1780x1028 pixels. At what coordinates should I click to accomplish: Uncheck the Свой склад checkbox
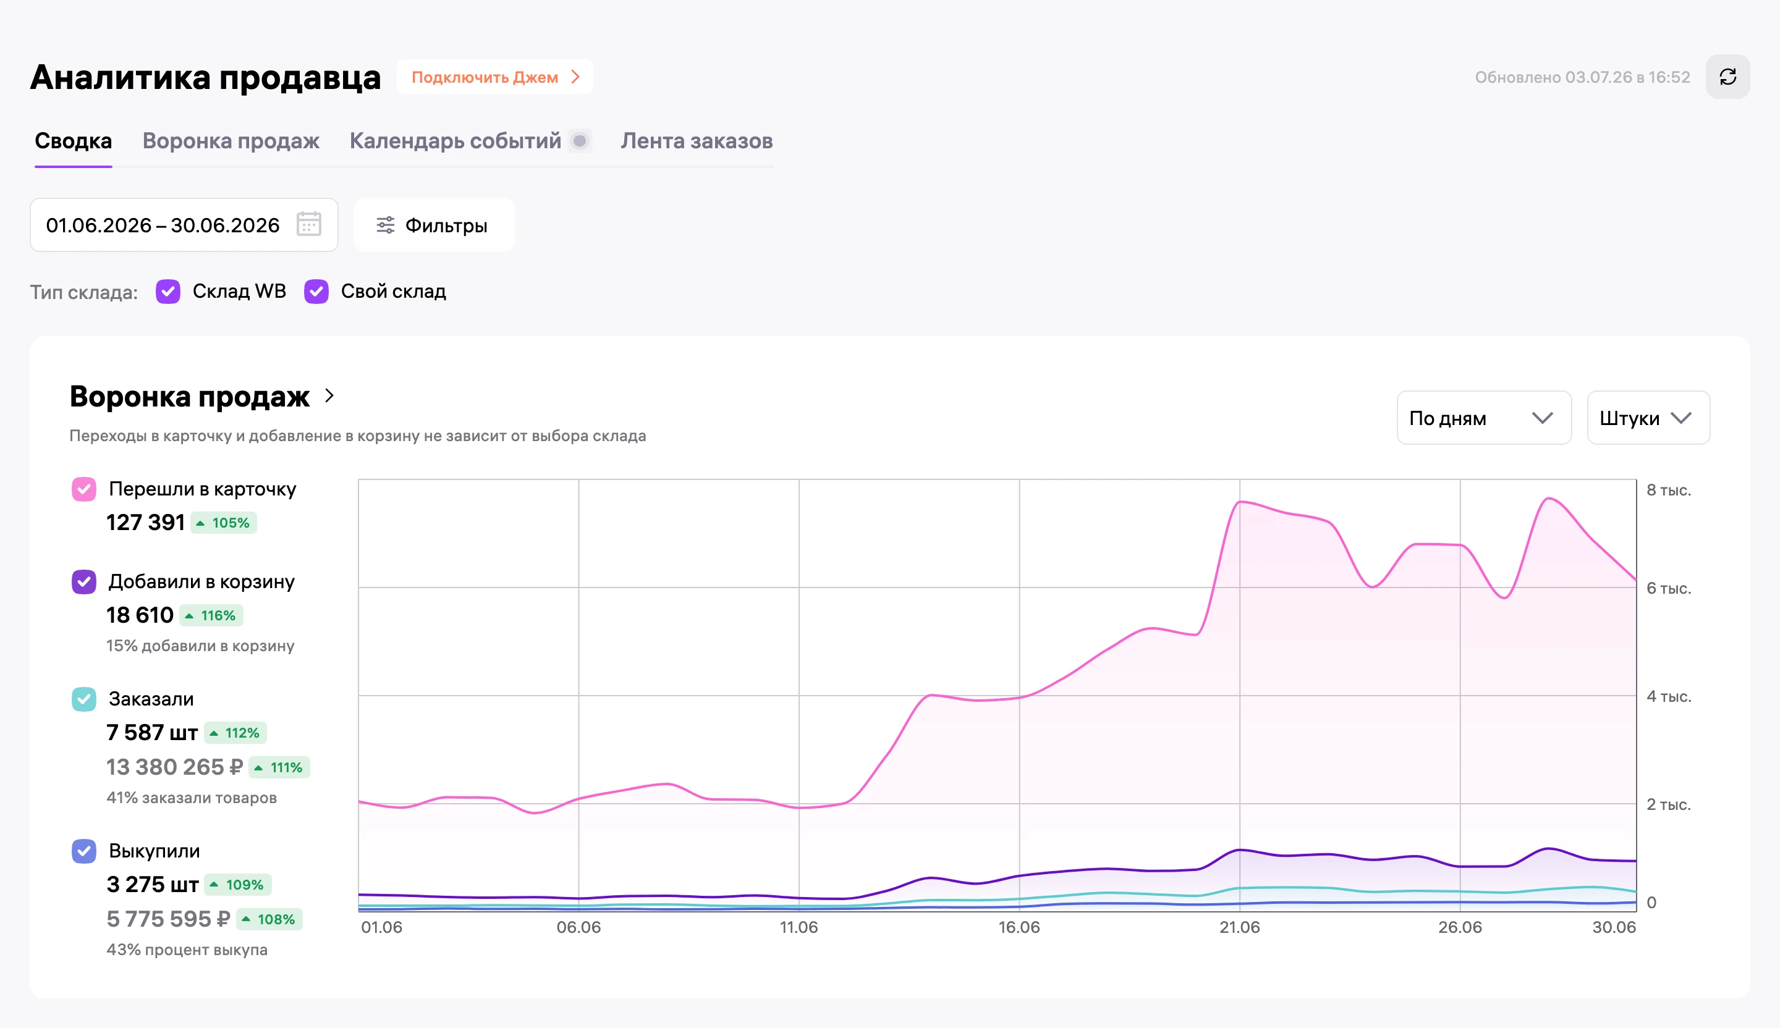coord(316,292)
